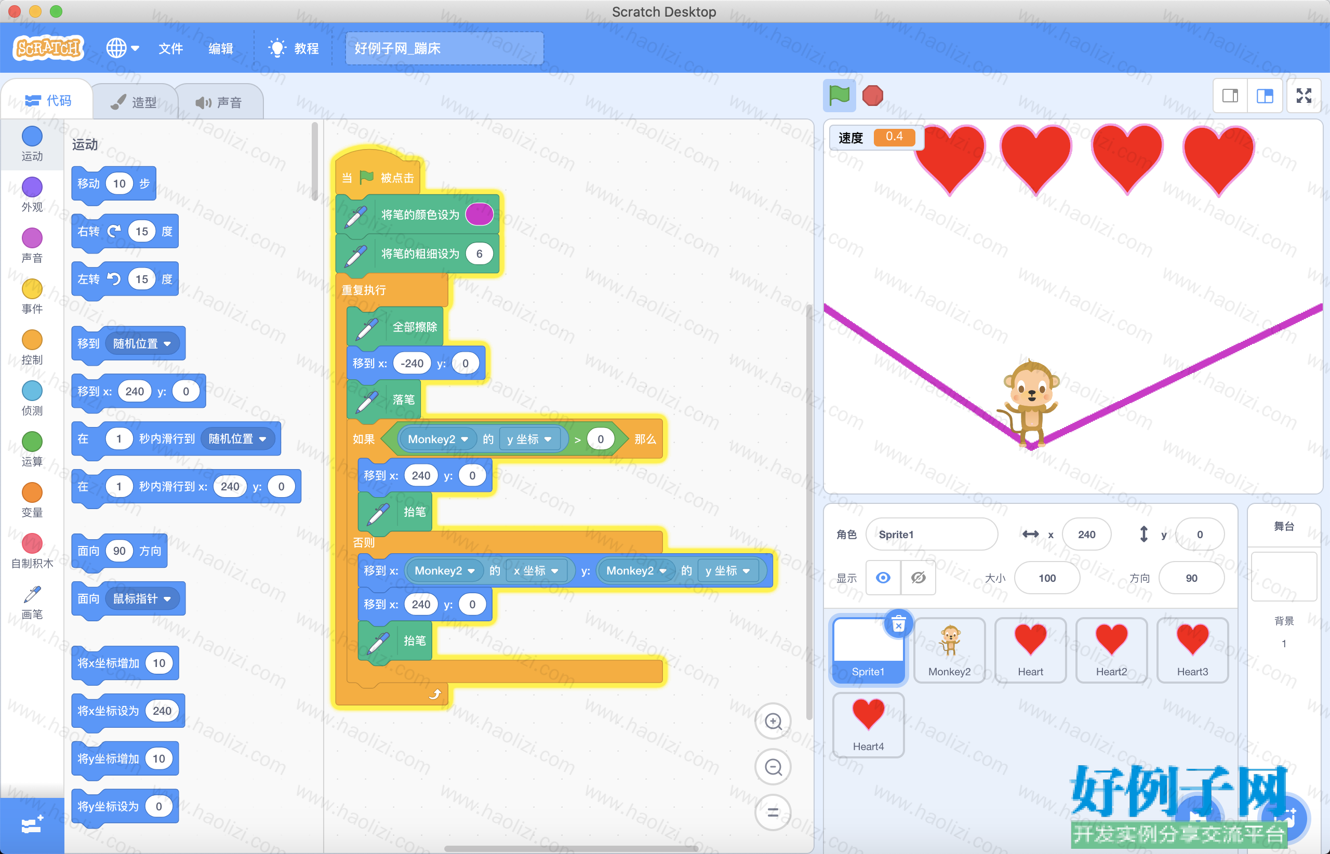Click the sprite name field Sprite1
The height and width of the screenshot is (854, 1330).
932,534
